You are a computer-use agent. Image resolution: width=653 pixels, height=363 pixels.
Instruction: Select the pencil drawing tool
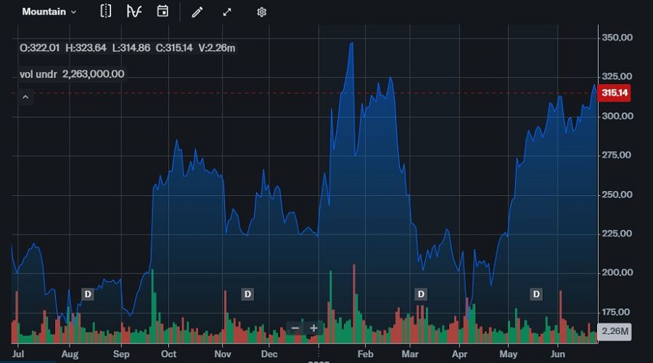197,12
